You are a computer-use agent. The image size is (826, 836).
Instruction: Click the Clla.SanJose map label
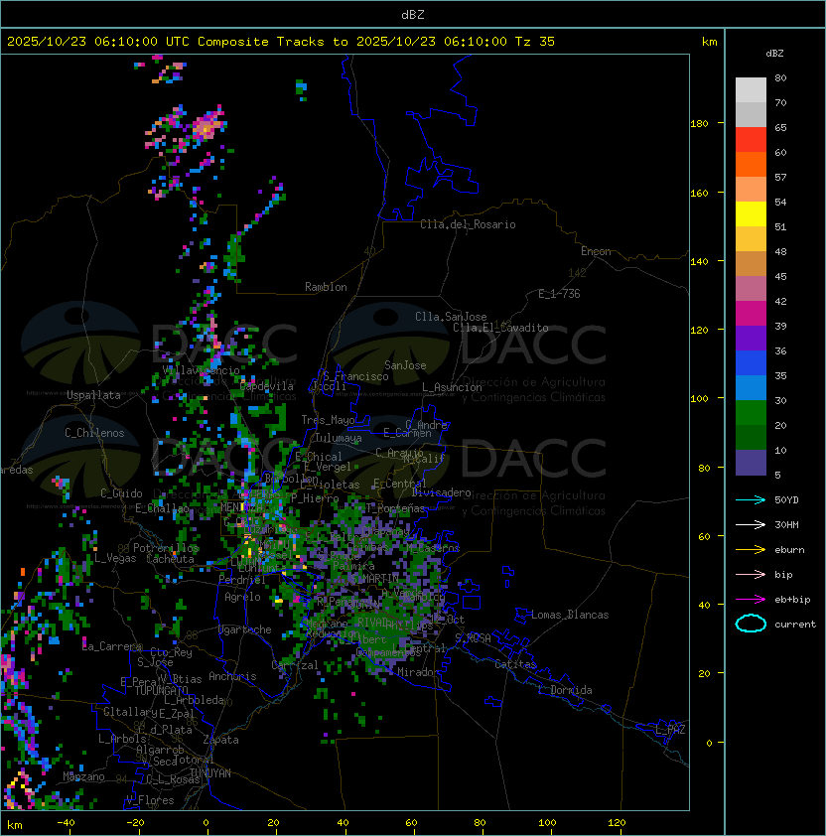(x=451, y=317)
